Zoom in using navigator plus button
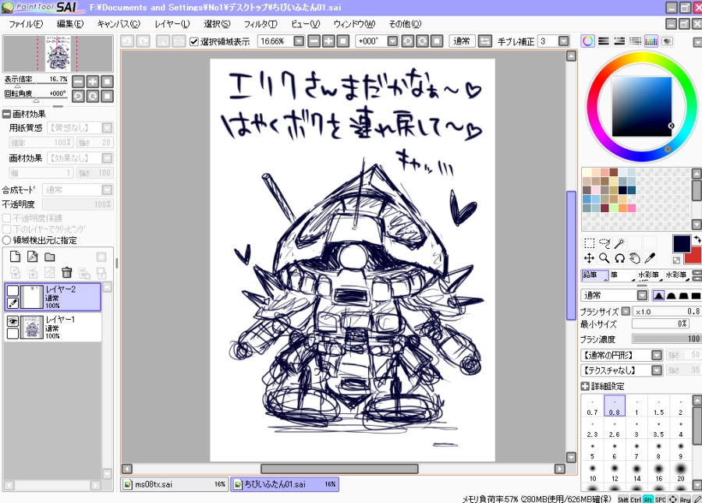Viewport: 702px width, 503px height. coord(93,81)
